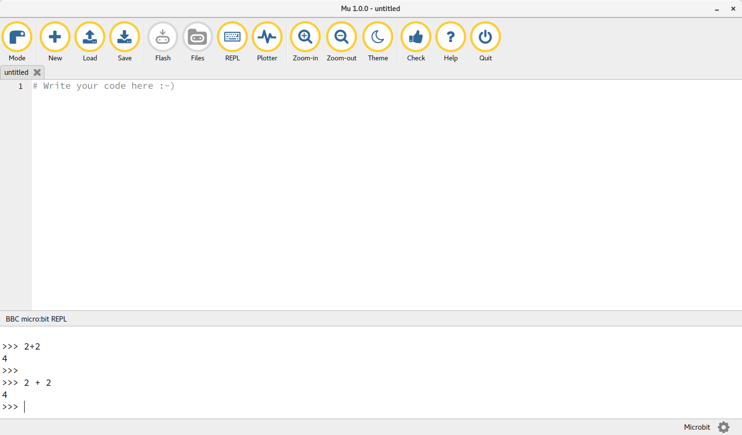The width and height of the screenshot is (742, 435).
Task: Minimize the Mu window
Action: (717, 9)
